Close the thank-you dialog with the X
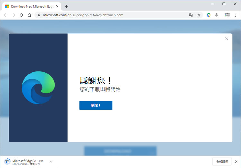 pyautogui.click(x=227, y=39)
